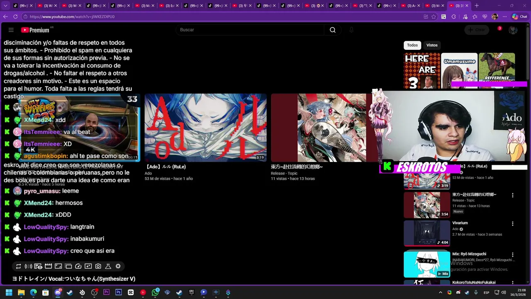Open File Explorer from taskbar
Viewport: 531px width, 299px height.
pyautogui.click(x=21, y=292)
